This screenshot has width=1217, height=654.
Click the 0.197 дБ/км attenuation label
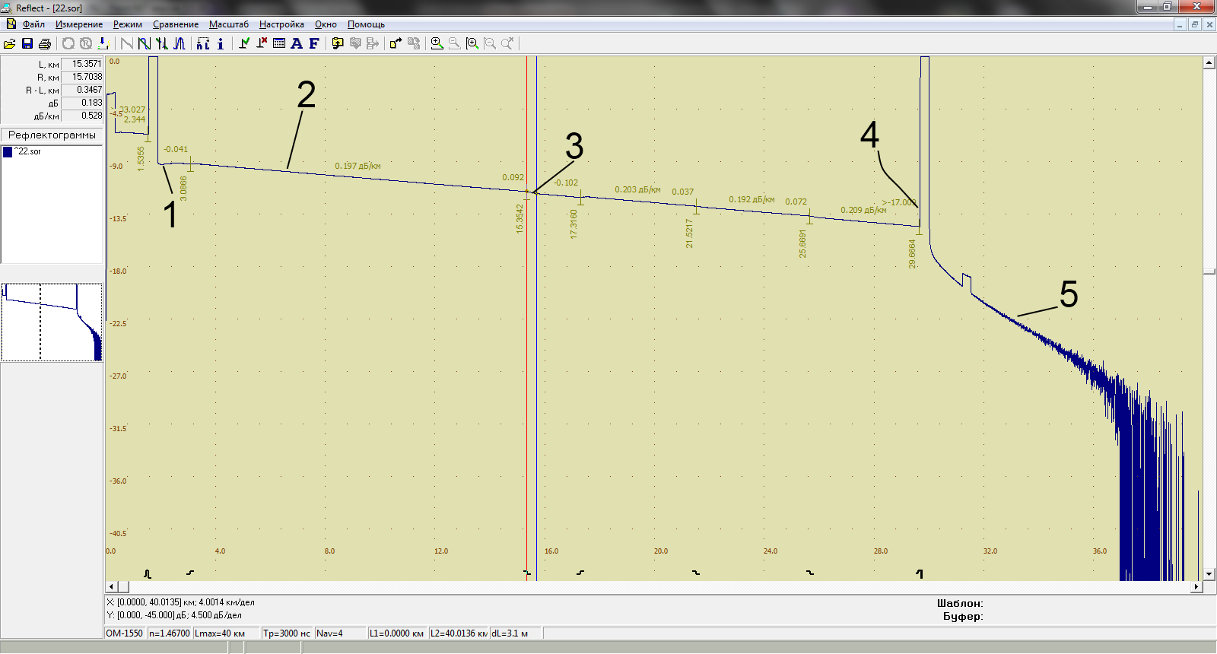[x=357, y=166]
